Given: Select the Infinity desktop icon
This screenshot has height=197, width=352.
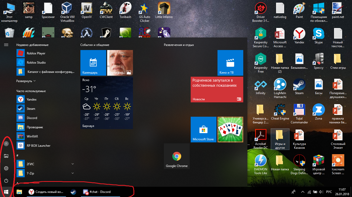Looking at the screenshot, I should (x=261, y=87).
